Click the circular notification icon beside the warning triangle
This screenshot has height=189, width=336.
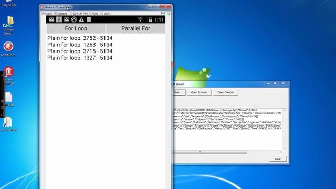[x=74, y=19]
